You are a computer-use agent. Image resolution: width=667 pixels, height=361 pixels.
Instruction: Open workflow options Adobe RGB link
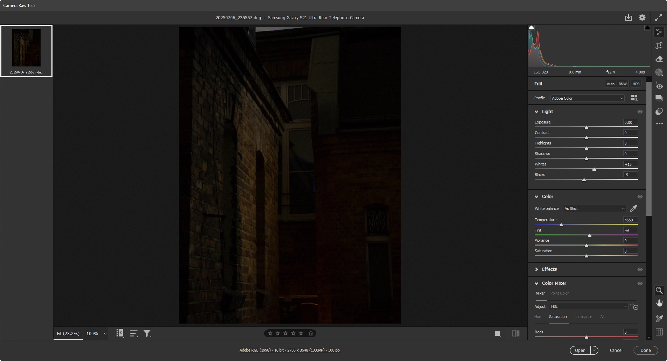click(x=290, y=350)
